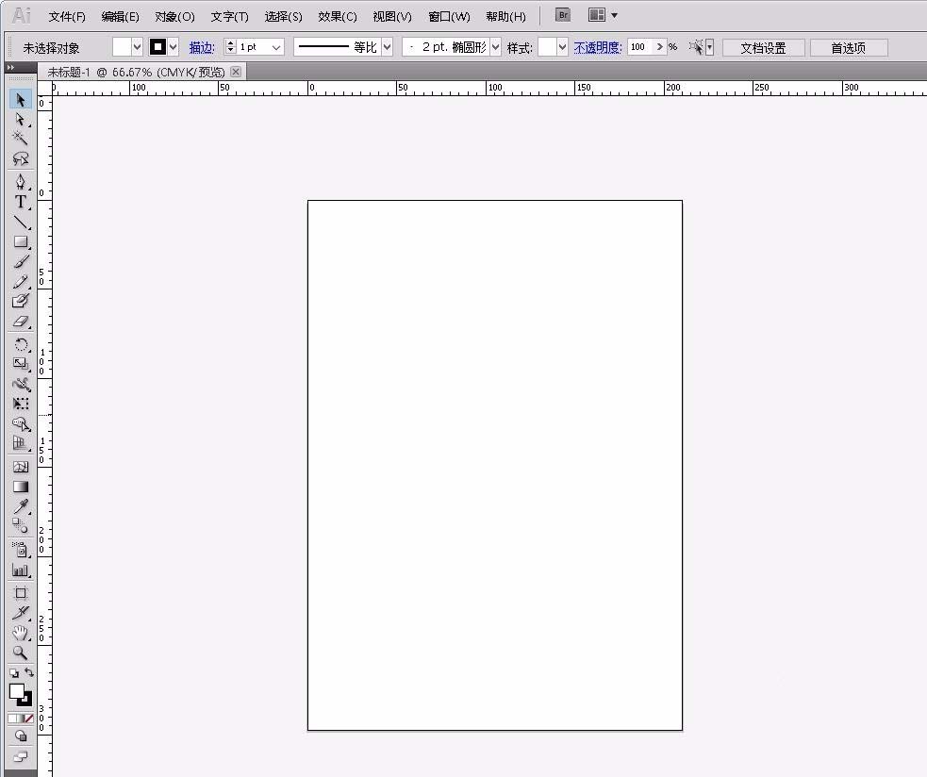Open the 1 pt stroke weight dropdown

(275, 47)
